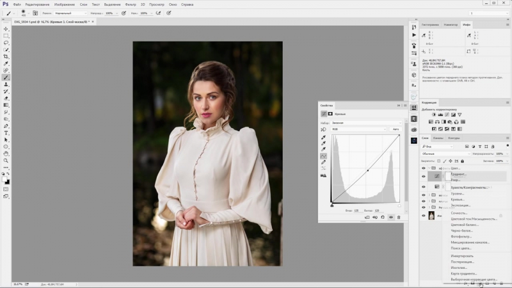
Task: Open the brush settings panel icon
Action: point(35,13)
